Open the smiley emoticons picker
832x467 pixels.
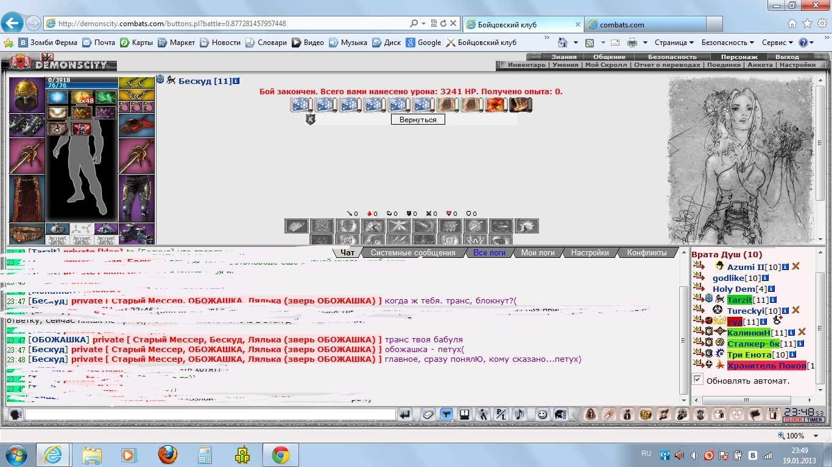click(541, 415)
